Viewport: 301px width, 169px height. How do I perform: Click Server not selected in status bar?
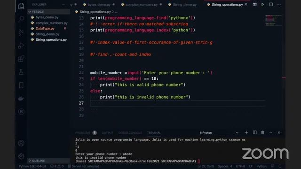pyautogui.click(x=84, y=166)
